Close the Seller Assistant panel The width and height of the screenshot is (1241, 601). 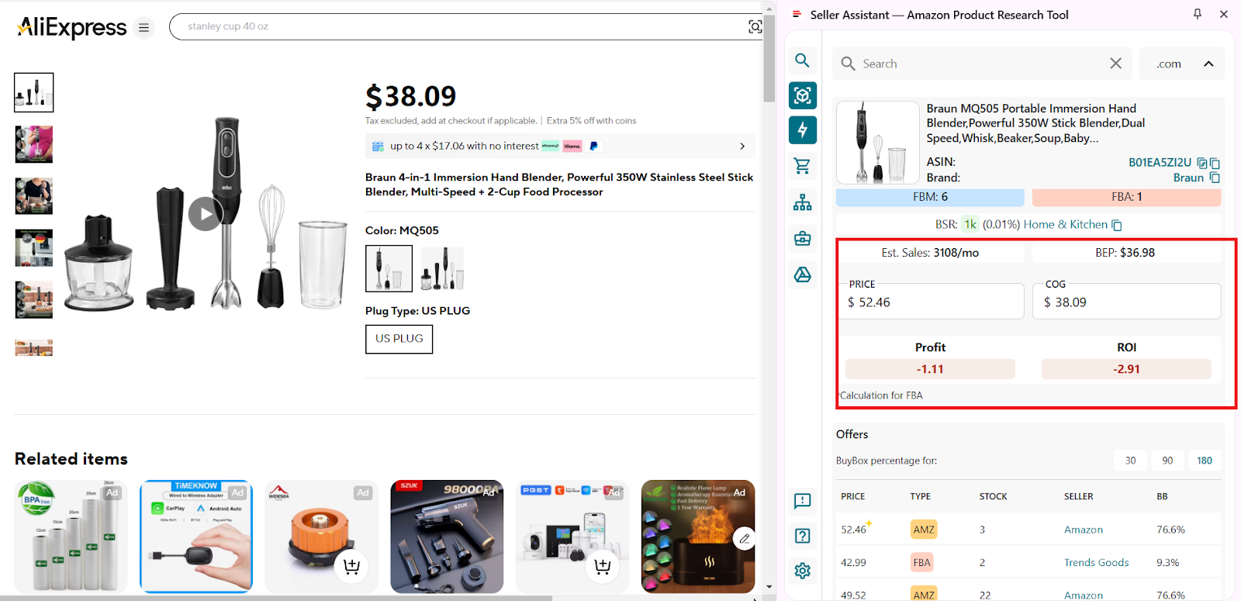point(1223,14)
